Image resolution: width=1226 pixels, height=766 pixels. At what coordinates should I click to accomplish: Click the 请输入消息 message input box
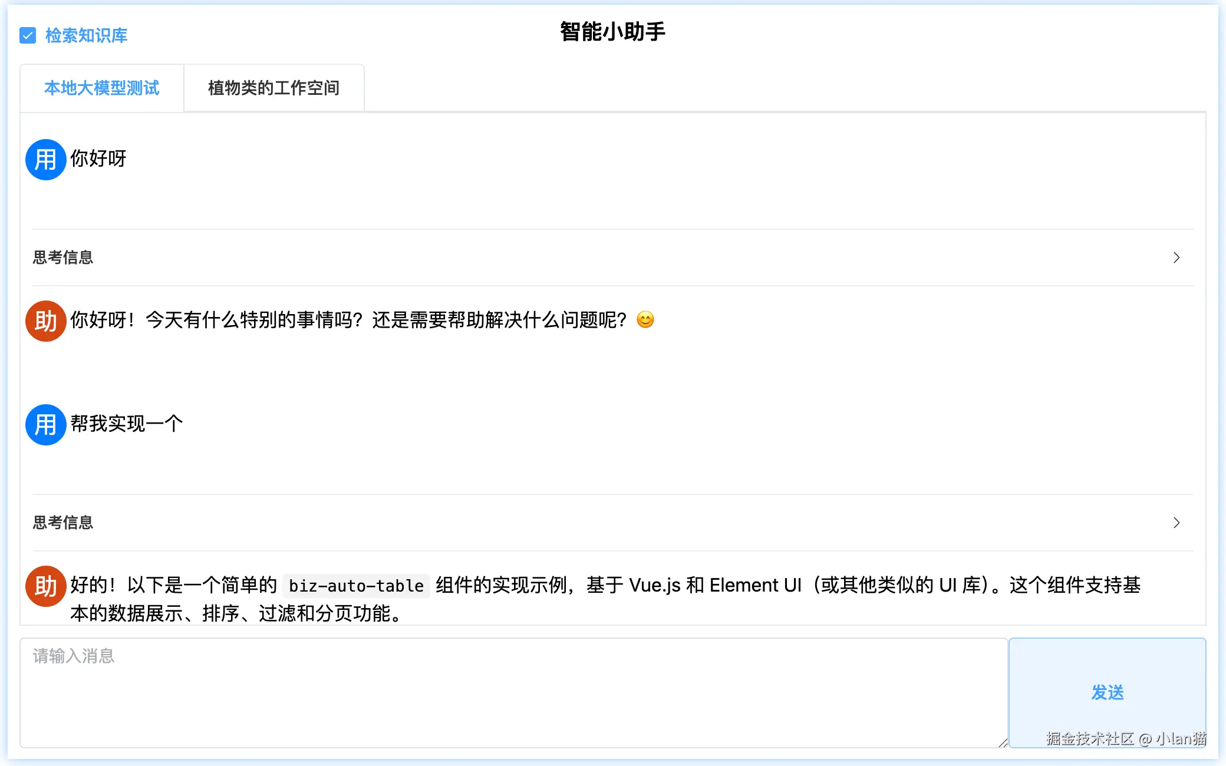(x=513, y=692)
